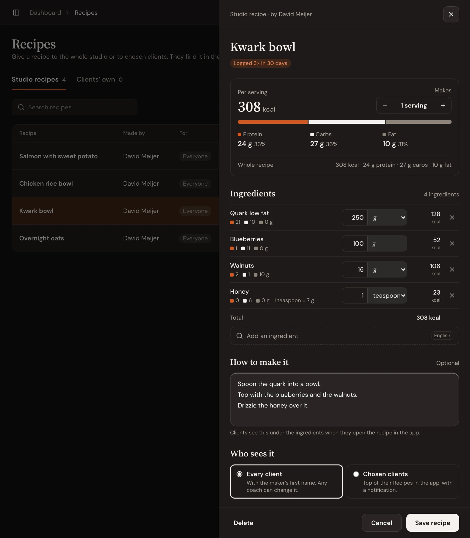
Task: Click the Save recipe button
Action: coord(432,523)
